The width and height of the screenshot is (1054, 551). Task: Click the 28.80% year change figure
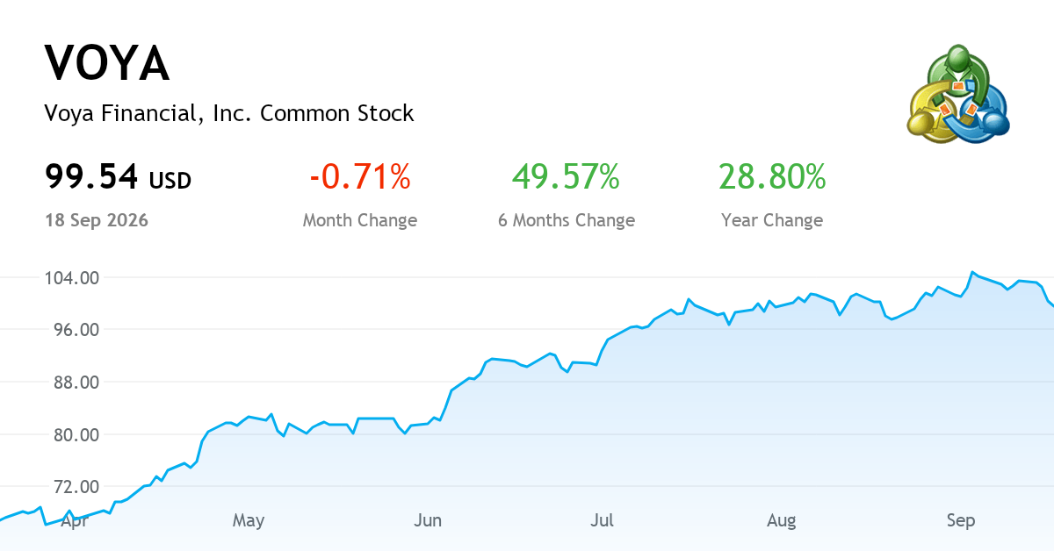point(772,177)
